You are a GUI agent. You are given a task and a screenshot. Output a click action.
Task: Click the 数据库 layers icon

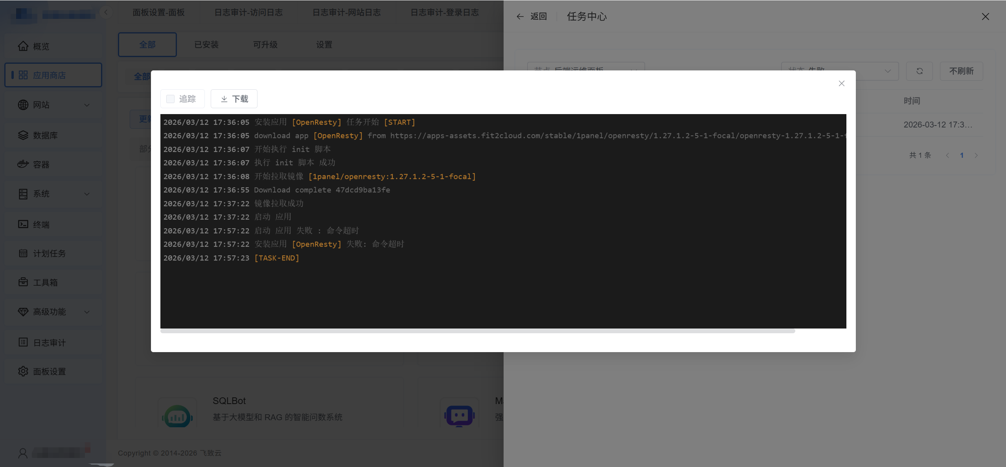(23, 135)
